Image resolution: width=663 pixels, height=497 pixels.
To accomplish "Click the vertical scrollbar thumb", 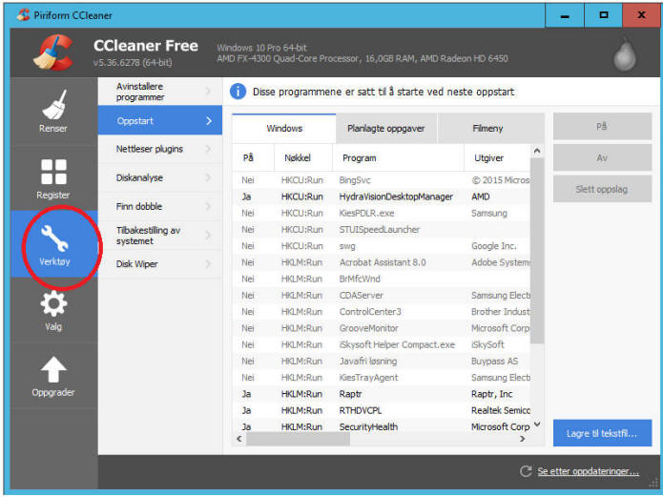I will click(x=537, y=250).
